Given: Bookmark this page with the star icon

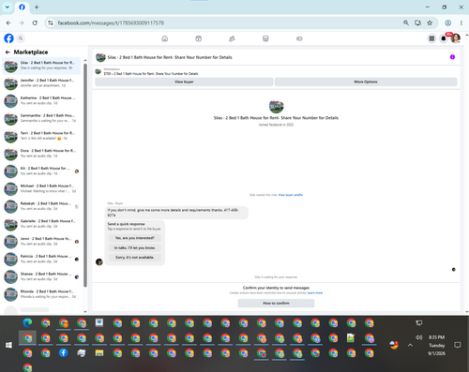Looking at the screenshot, I should point(430,22).
